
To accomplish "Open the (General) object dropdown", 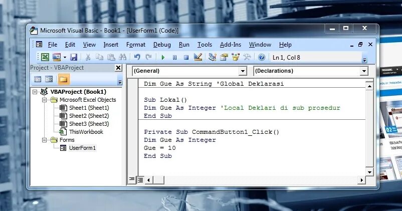I will 242,71.
